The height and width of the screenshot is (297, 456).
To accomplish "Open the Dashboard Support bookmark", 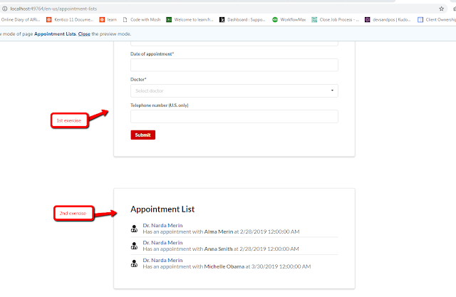I will tap(242, 19).
